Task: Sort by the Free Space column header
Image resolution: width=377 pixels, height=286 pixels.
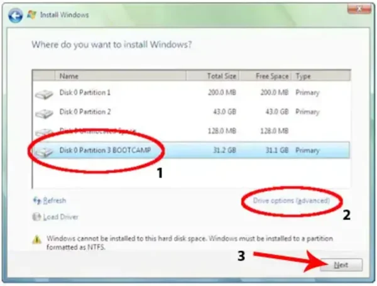Action: tap(265, 76)
